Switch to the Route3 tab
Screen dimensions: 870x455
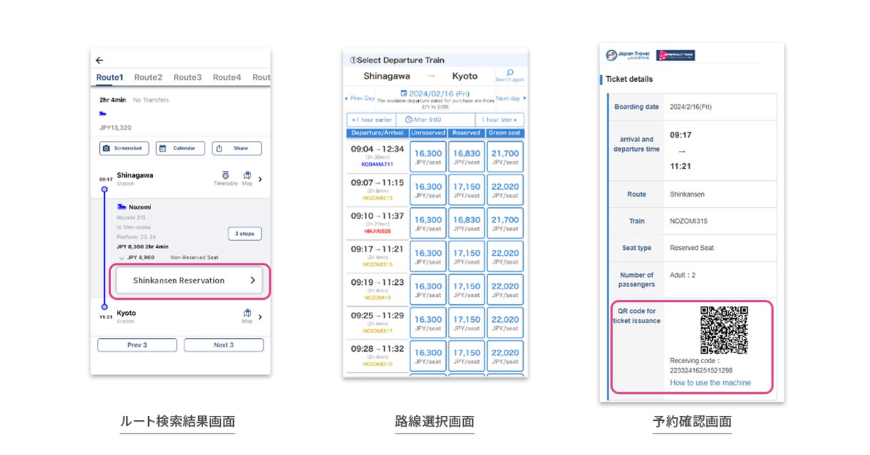point(187,77)
